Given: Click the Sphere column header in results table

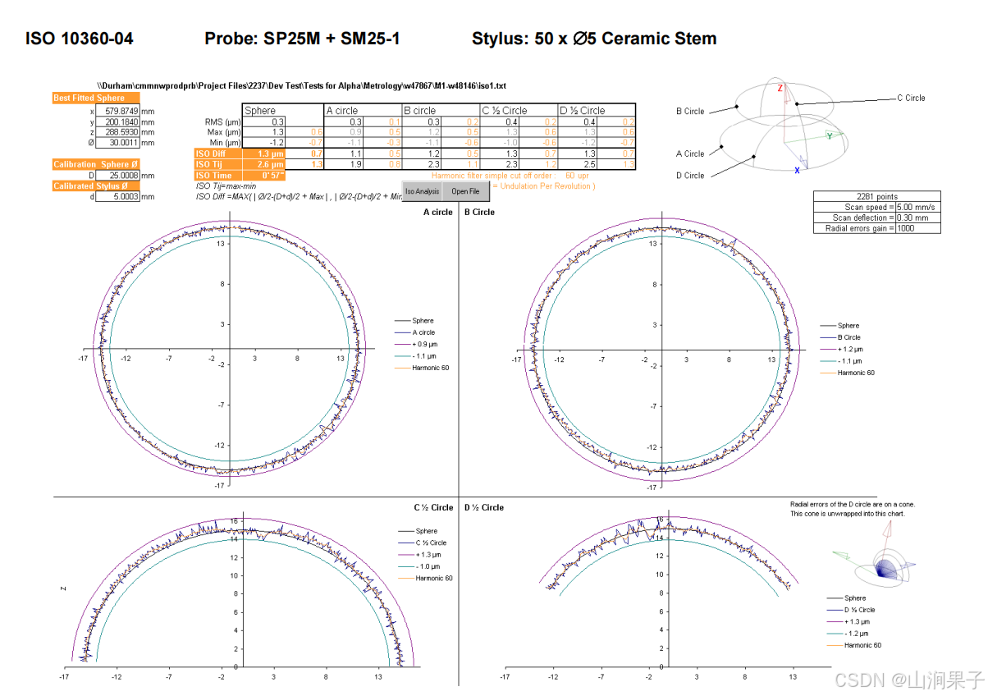Looking at the screenshot, I should point(283,110).
